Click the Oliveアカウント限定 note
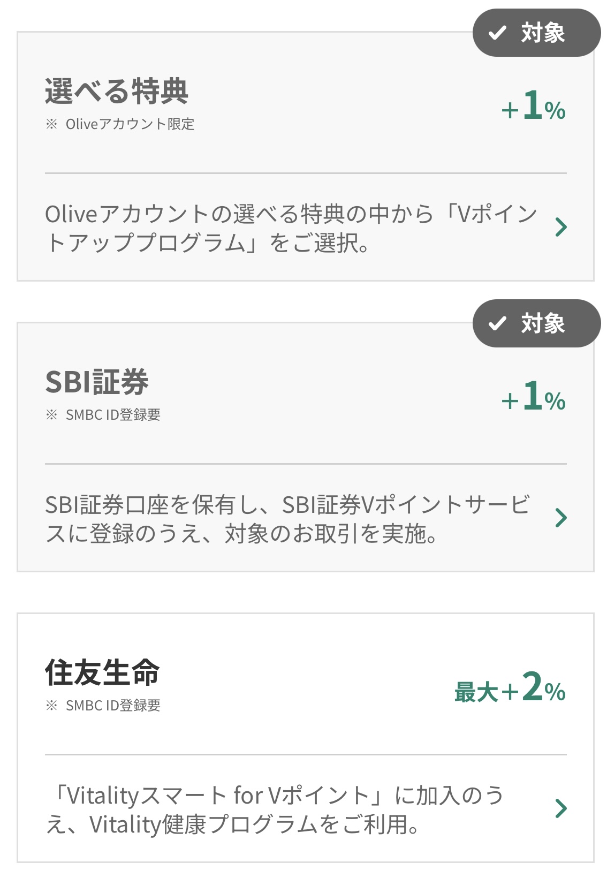Viewport: 607px width, 878px height. (130, 124)
